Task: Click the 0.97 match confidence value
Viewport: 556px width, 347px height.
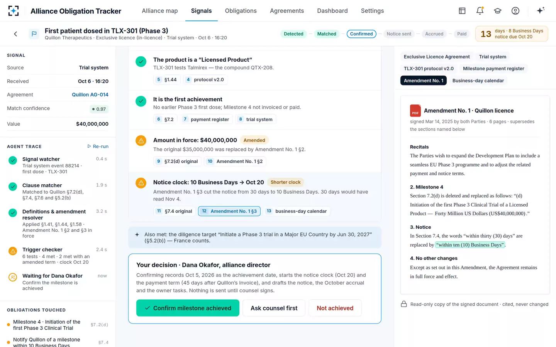Action: pyautogui.click(x=99, y=109)
